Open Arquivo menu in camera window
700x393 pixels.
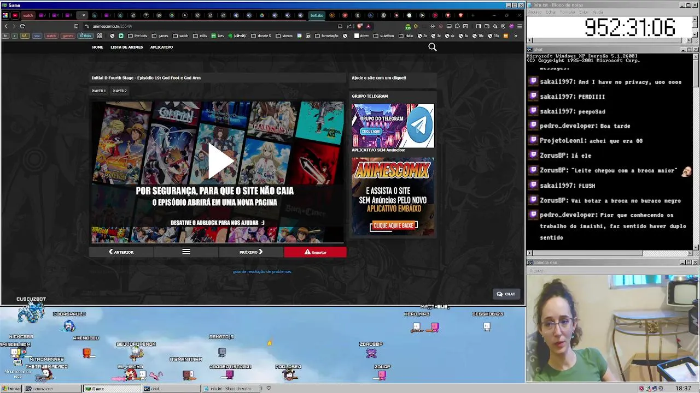[x=536, y=271]
